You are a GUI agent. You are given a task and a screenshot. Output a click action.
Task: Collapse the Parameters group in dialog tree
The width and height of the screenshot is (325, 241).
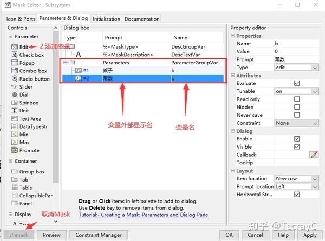pyautogui.click(x=66, y=63)
